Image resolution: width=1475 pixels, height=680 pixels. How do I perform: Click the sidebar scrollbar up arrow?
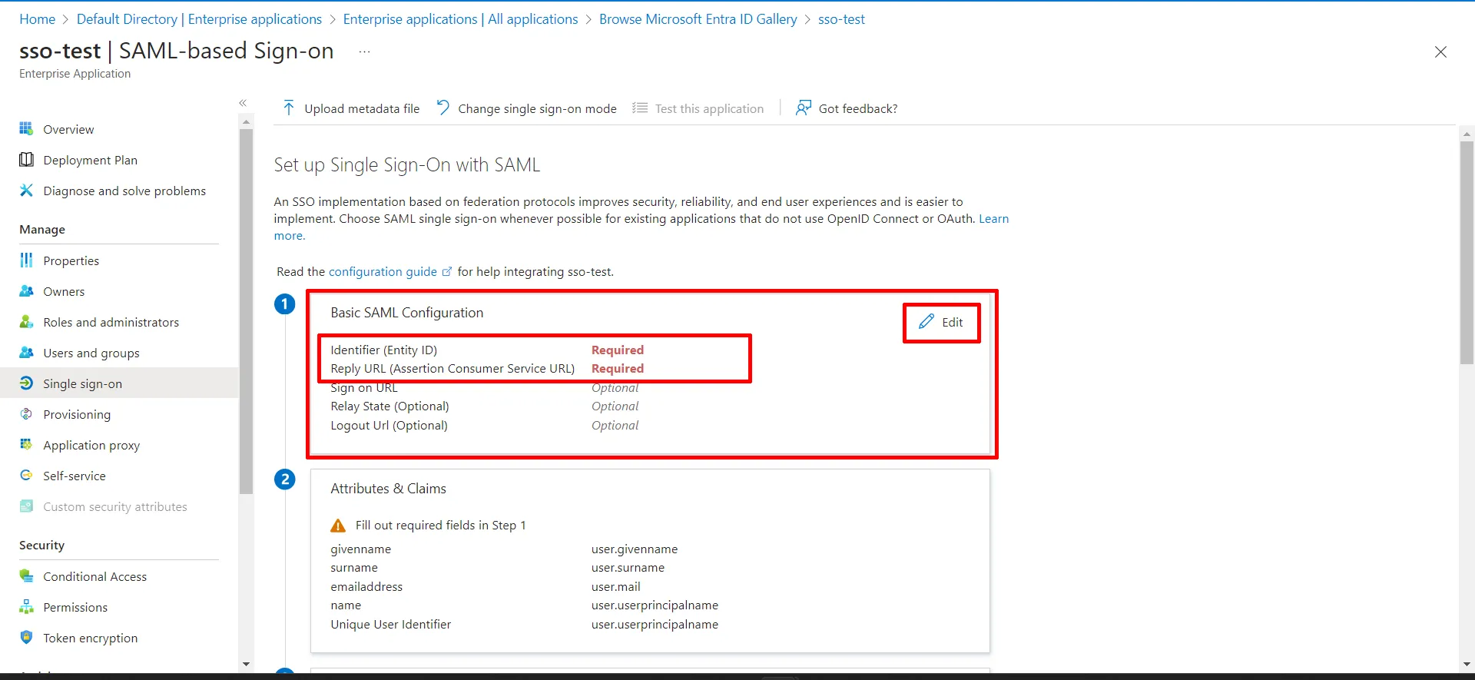coord(246,121)
